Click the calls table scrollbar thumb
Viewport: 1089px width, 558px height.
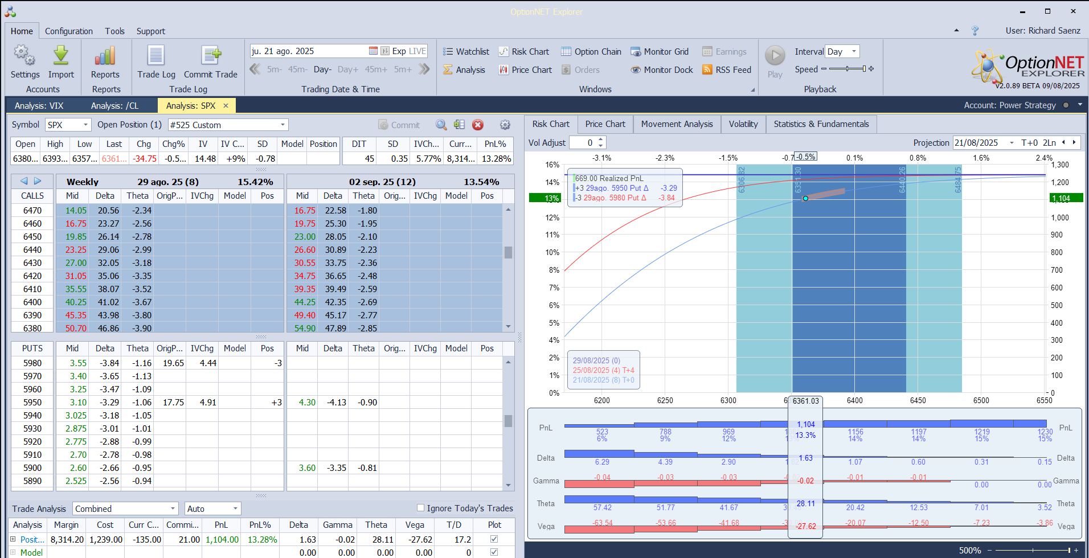(508, 252)
